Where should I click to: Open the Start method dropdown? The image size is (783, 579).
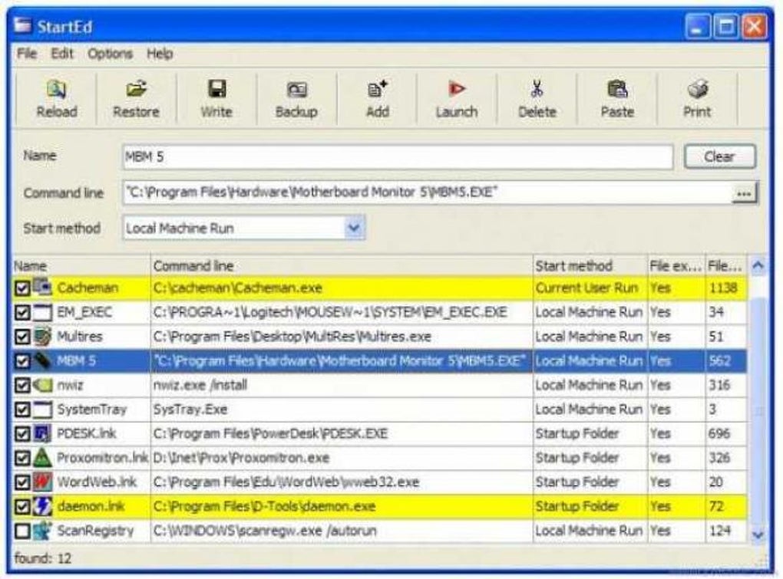354,228
